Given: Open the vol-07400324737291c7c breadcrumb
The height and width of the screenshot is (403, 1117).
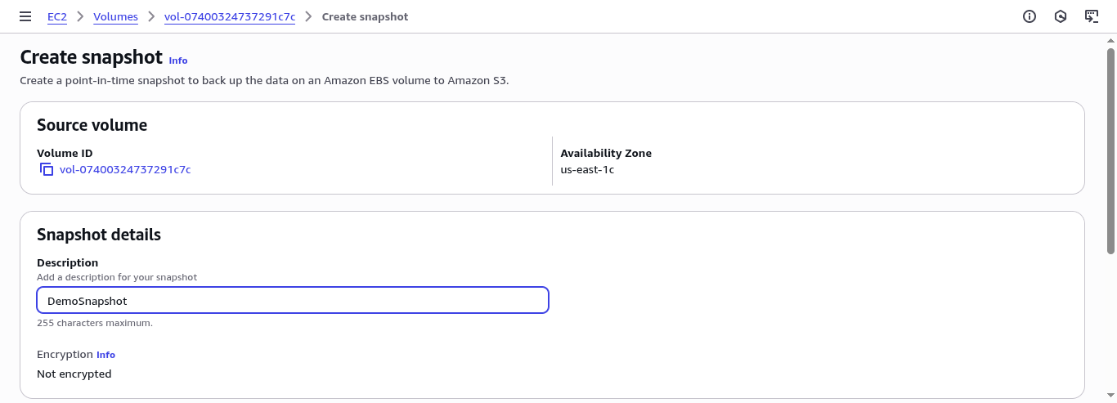Looking at the screenshot, I should [x=230, y=16].
